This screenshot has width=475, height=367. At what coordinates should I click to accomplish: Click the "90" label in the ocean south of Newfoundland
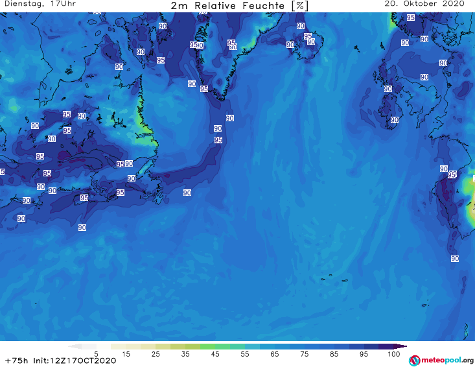(x=187, y=193)
